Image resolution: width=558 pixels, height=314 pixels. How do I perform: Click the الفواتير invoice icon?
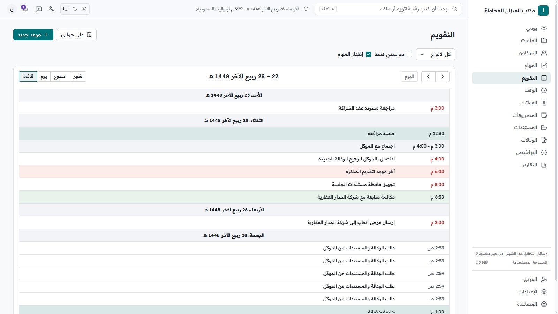tap(544, 103)
